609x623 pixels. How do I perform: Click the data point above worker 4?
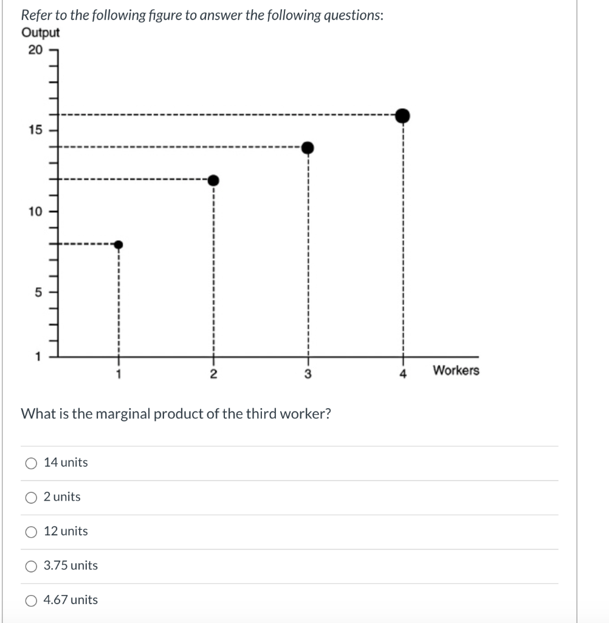click(402, 114)
